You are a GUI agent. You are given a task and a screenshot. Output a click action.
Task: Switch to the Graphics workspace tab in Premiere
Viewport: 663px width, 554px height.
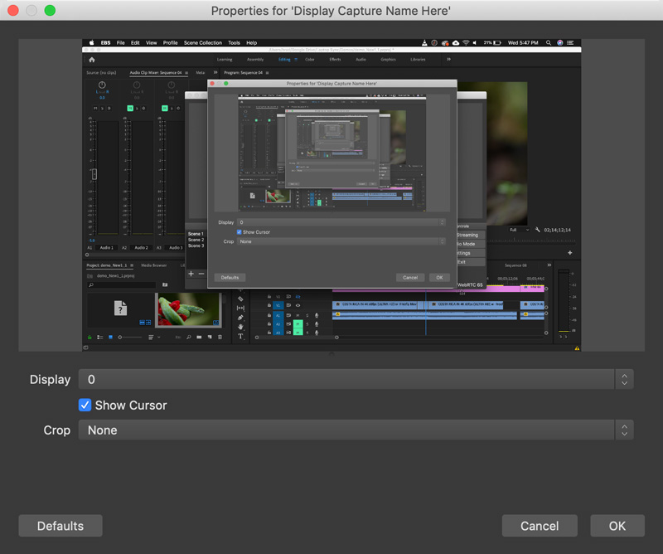388,60
